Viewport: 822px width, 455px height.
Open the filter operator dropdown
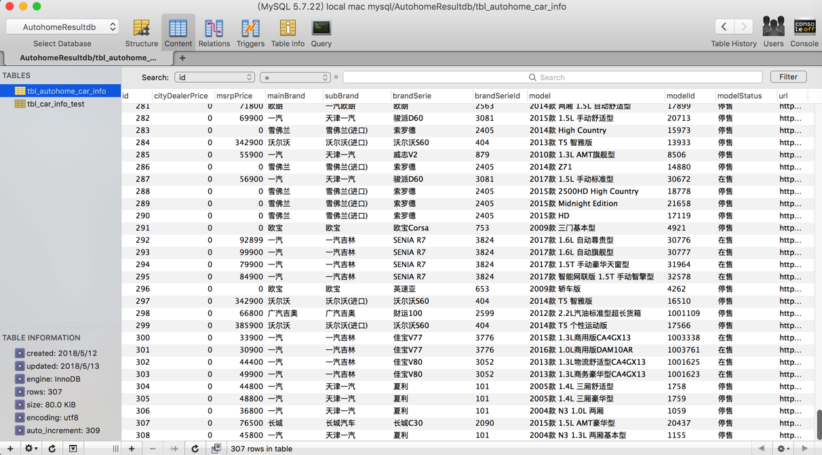tap(295, 77)
